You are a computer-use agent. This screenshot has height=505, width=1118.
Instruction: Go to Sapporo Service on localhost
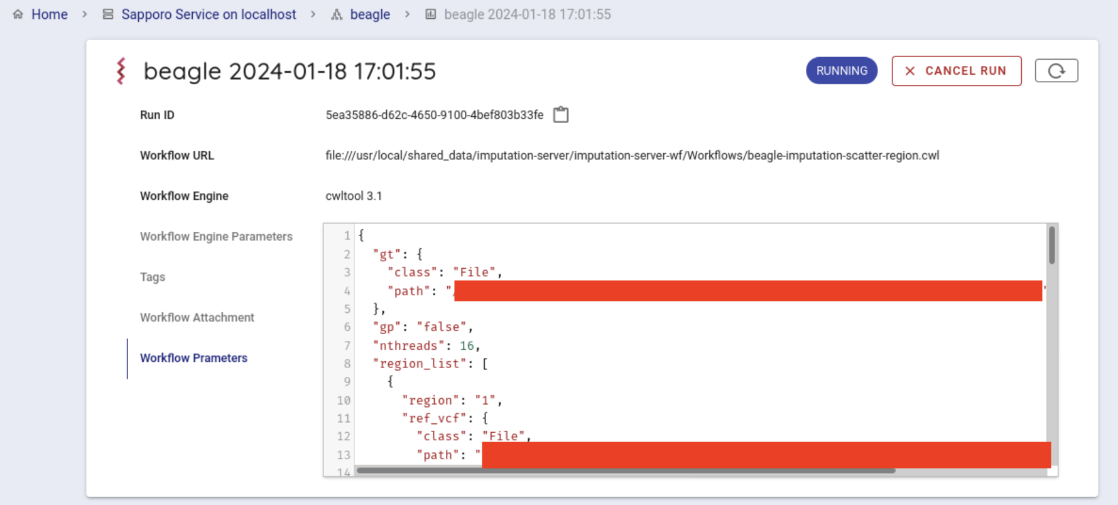[x=208, y=14]
